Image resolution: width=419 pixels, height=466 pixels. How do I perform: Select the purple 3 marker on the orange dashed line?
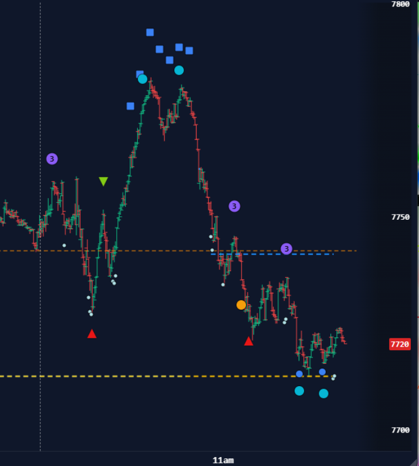click(x=286, y=249)
